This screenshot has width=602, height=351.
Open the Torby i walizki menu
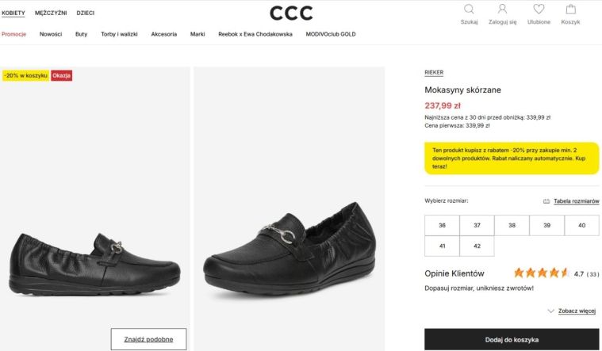(119, 34)
